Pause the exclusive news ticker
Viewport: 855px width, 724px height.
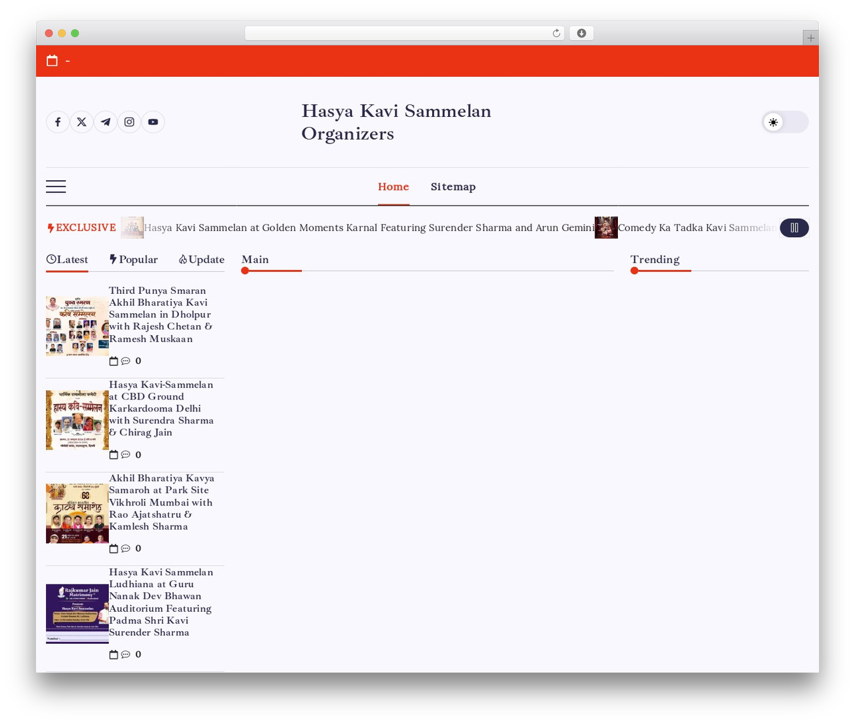[x=794, y=228]
